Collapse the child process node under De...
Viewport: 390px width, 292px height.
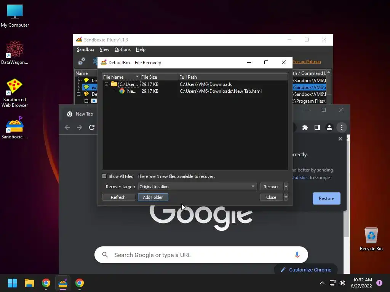coord(86,101)
